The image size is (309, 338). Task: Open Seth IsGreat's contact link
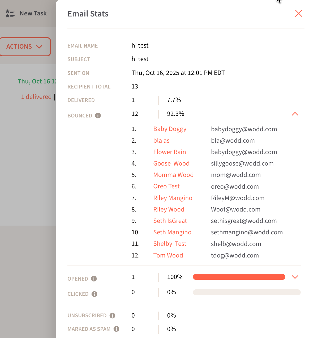click(x=170, y=221)
